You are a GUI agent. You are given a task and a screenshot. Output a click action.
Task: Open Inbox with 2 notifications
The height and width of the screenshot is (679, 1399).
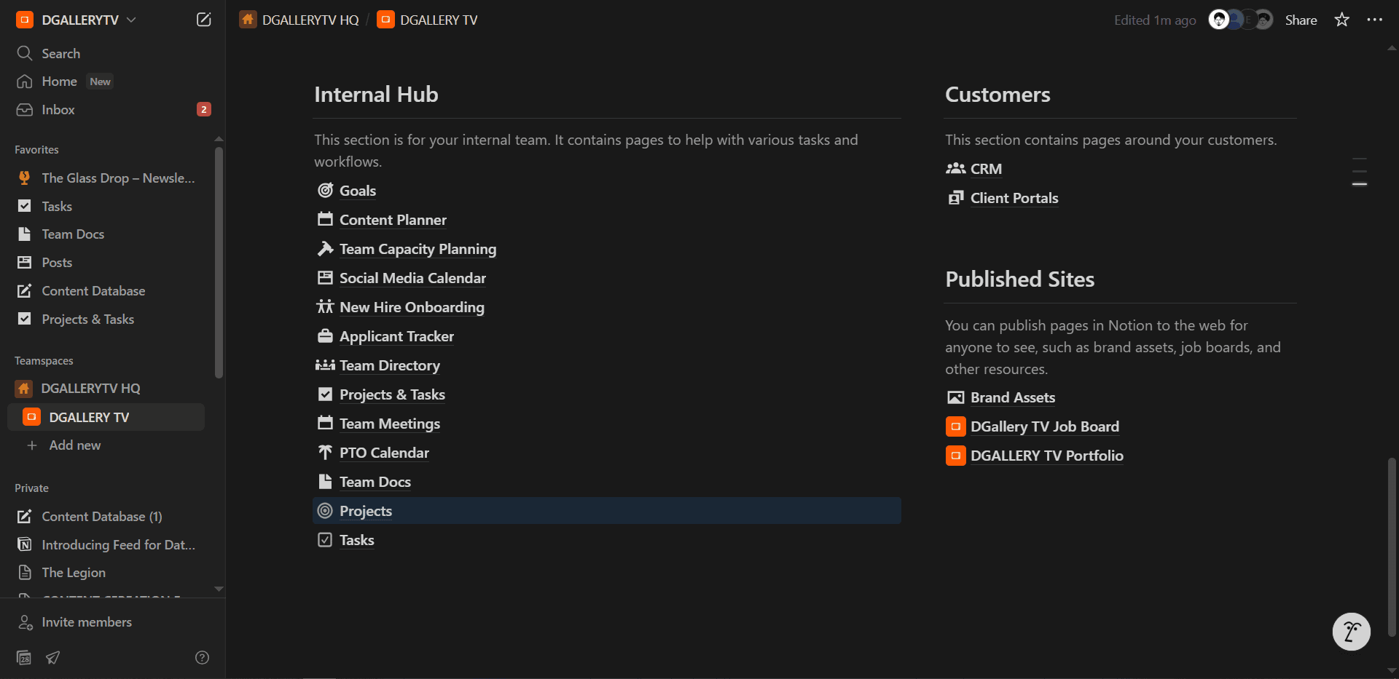point(58,109)
